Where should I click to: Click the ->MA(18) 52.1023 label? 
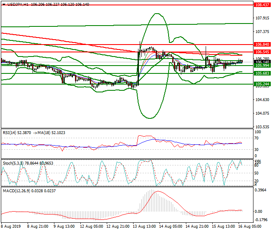tap(49, 133)
